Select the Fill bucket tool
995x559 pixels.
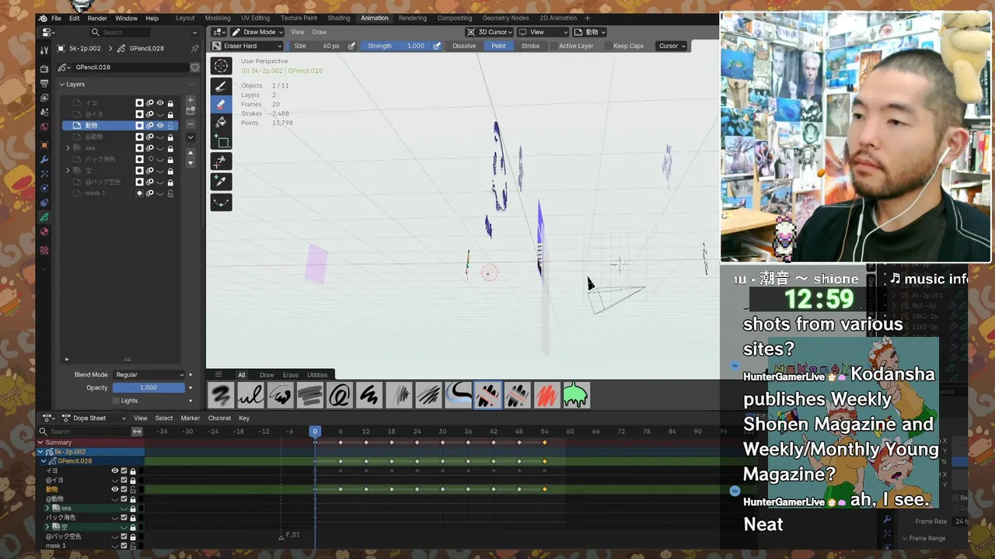point(221,122)
